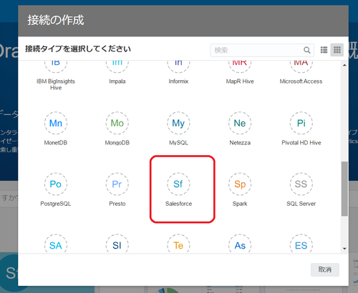Click the Sf Salesforce icon
Viewport: 358px width, 293px height.
pyautogui.click(x=178, y=184)
